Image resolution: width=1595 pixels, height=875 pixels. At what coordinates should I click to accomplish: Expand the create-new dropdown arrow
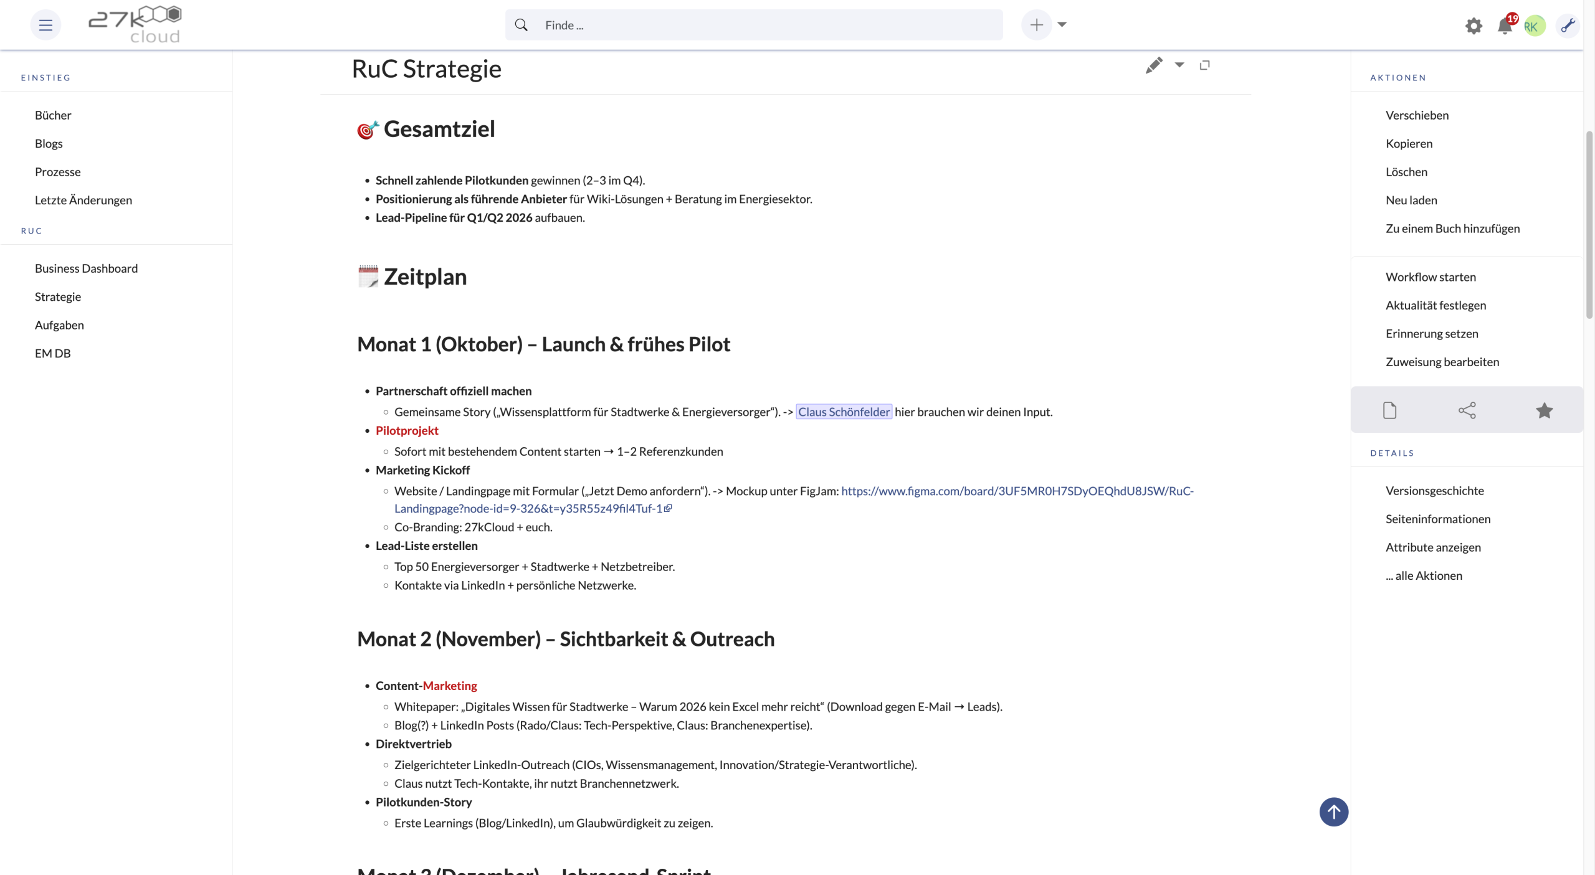1062,25
